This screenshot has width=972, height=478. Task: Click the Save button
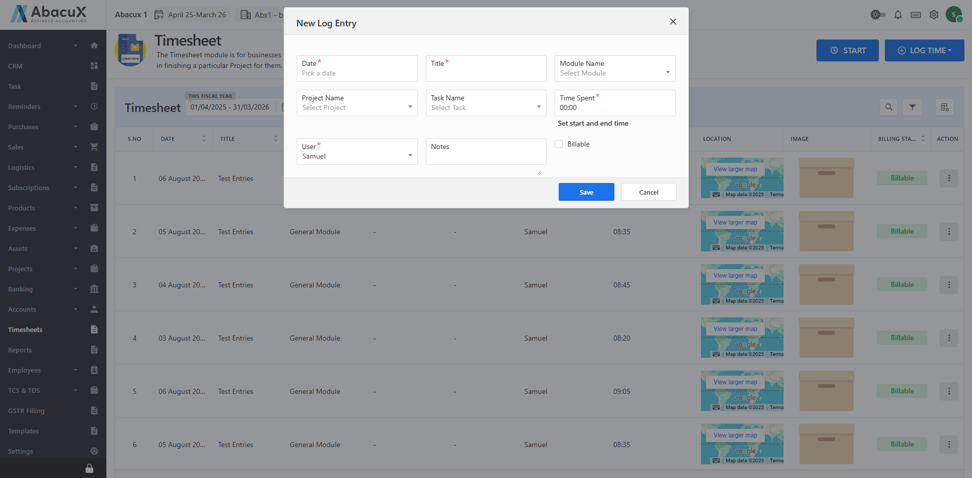point(586,192)
